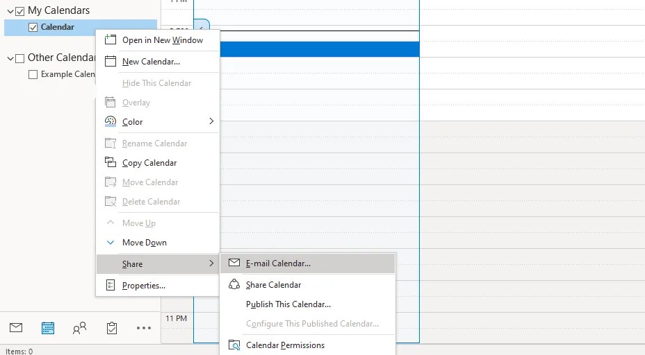Expand the Share submenu arrow
The height and width of the screenshot is (355, 645).
point(211,263)
